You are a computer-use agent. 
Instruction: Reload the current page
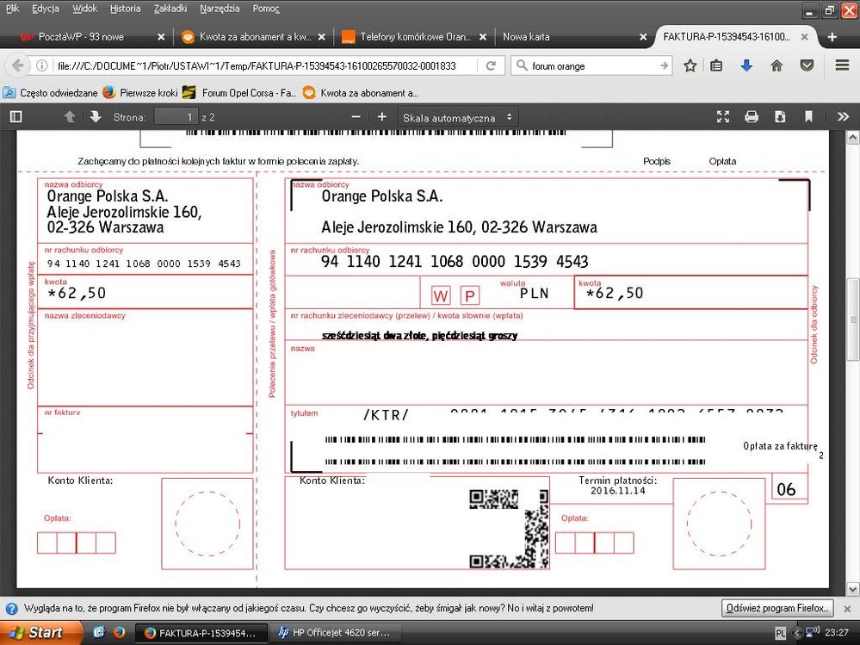point(491,65)
